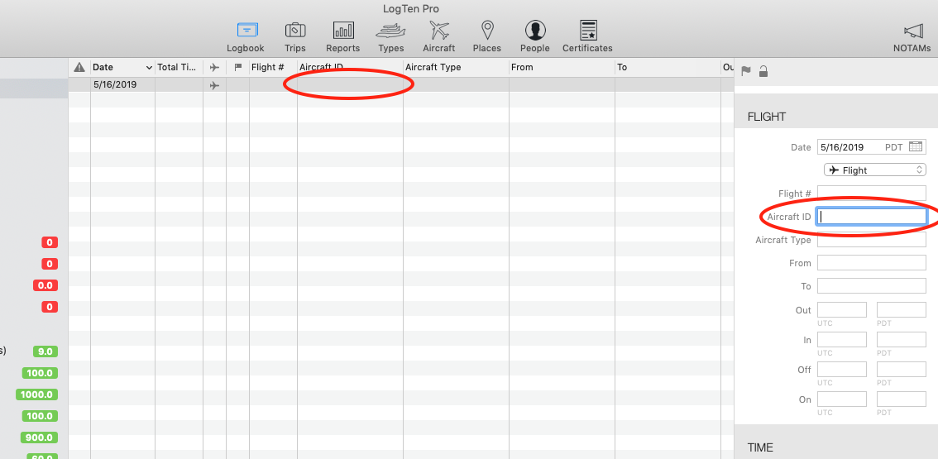Sort by the Date column header

tap(122, 67)
